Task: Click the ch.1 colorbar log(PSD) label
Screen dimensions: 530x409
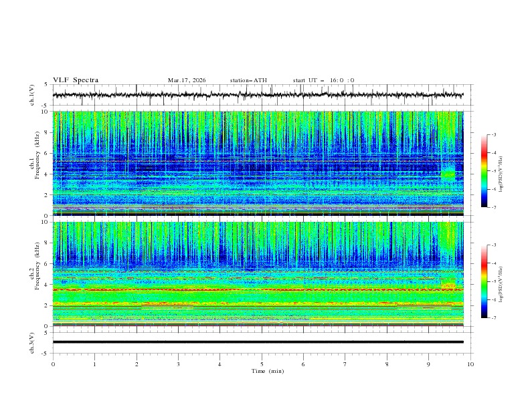Action: click(501, 174)
